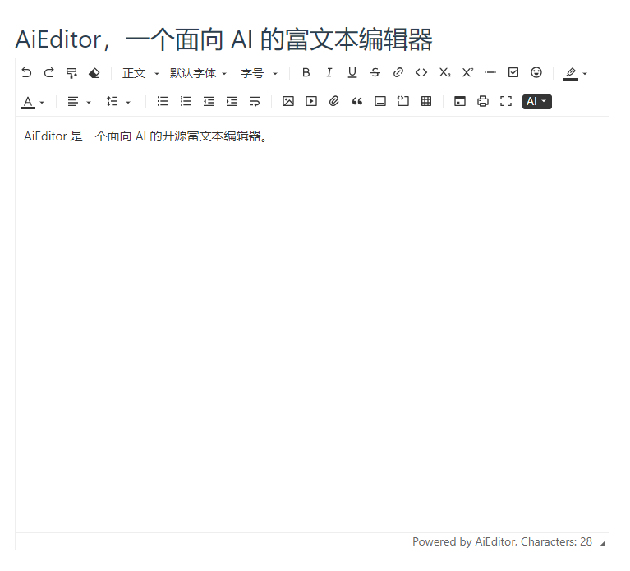Open the emoji picker
630x571 pixels.
click(x=536, y=73)
